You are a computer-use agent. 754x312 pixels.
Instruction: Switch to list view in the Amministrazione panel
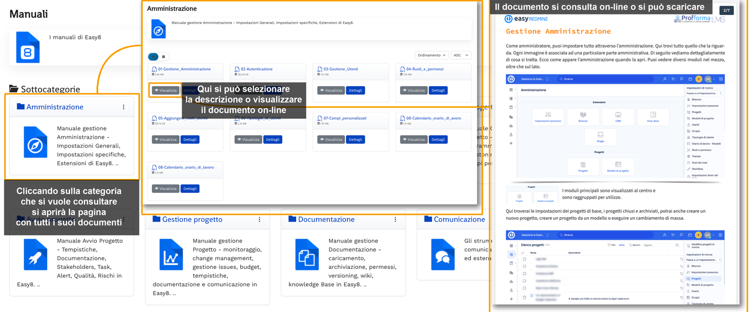pos(164,57)
